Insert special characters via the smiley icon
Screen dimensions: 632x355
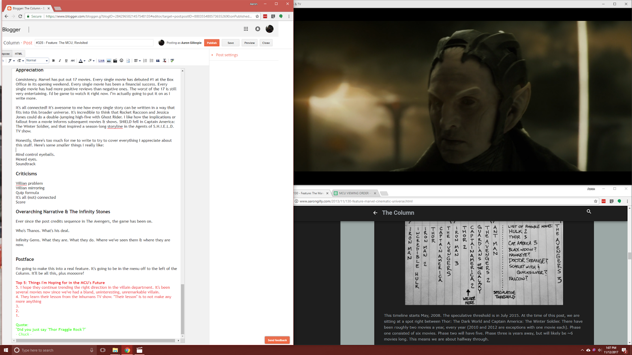pyautogui.click(x=121, y=61)
